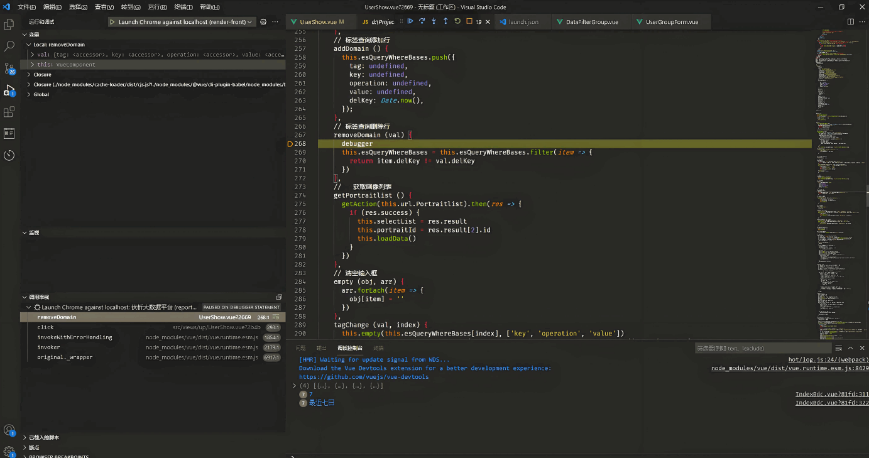The height and width of the screenshot is (458, 869).
Task: Expand the Global scope in variables
Action: point(29,94)
